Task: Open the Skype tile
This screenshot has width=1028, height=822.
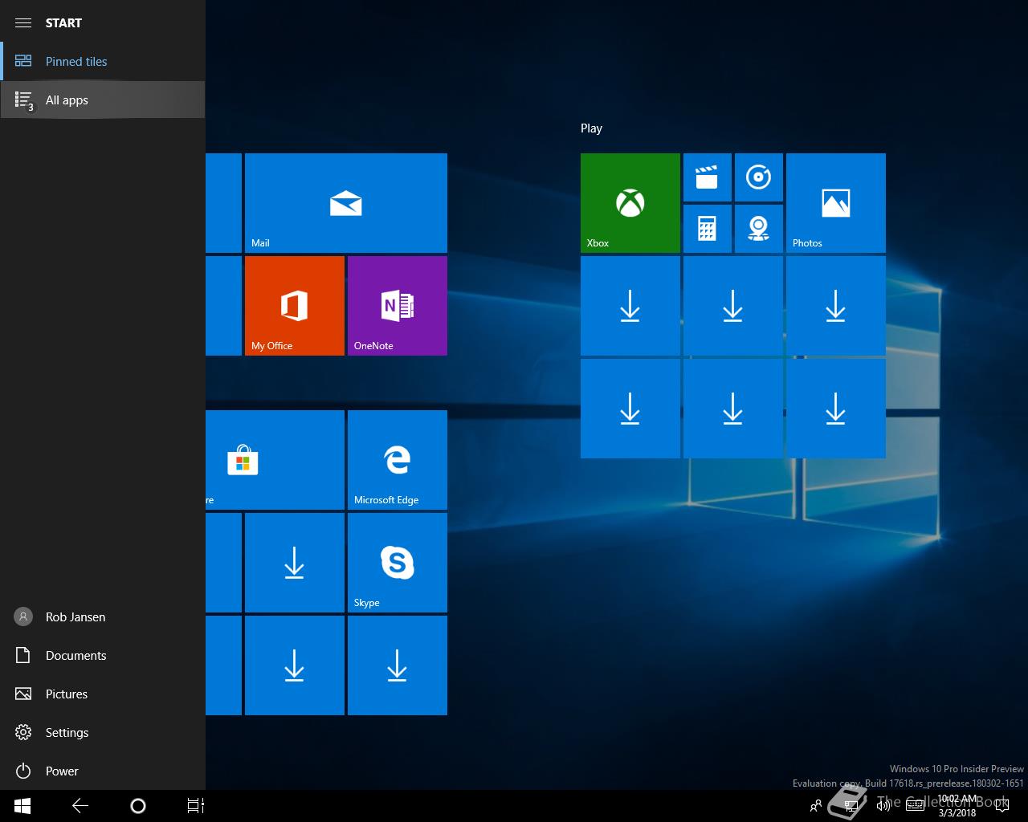Action: tap(398, 563)
